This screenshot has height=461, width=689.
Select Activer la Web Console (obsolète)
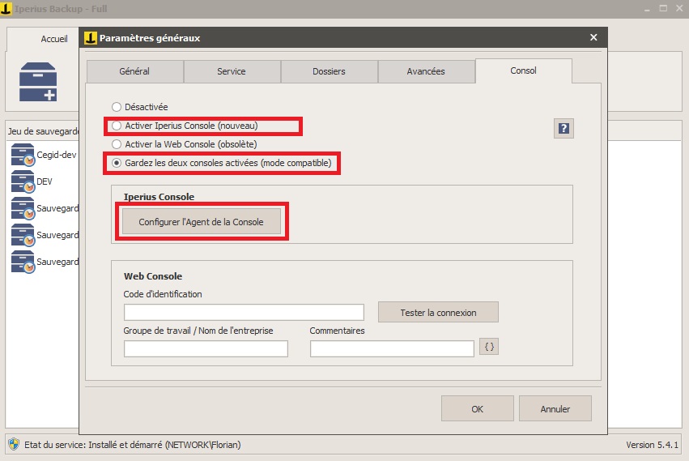click(x=117, y=144)
